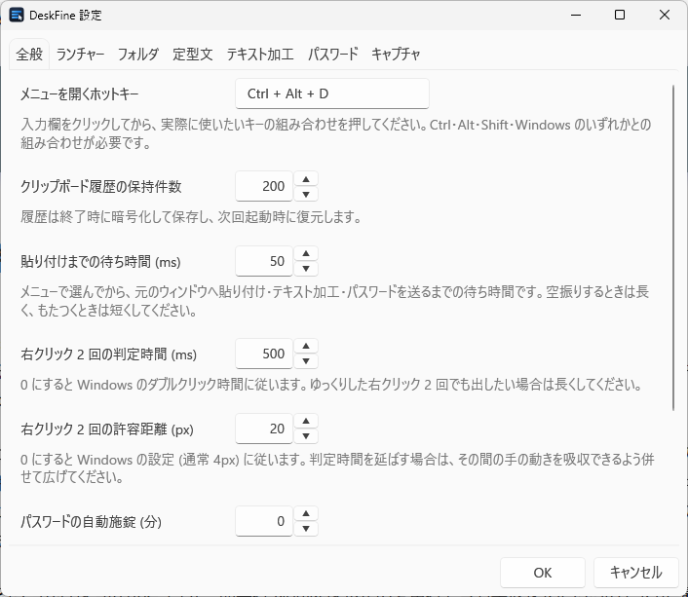Decrease 貼り付けまでの待ち時間 with down arrow
The height and width of the screenshot is (597, 688).
pos(306,269)
